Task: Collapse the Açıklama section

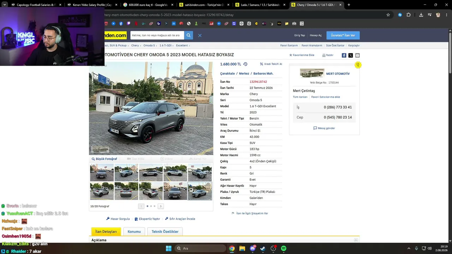Action: [356, 240]
